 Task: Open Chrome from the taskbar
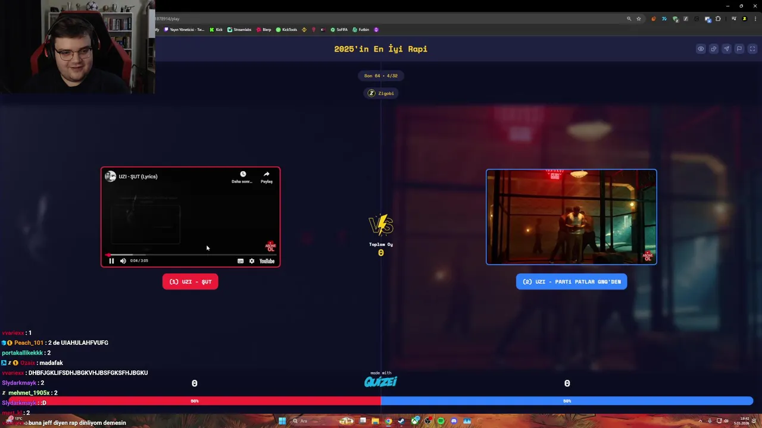388,421
